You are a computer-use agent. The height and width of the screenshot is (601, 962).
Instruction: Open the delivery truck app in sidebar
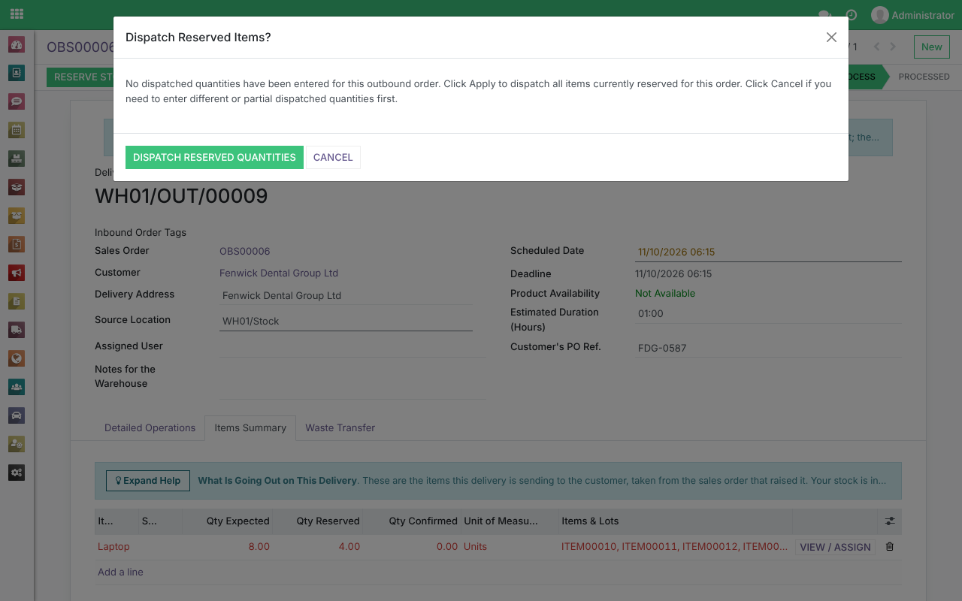17,330
